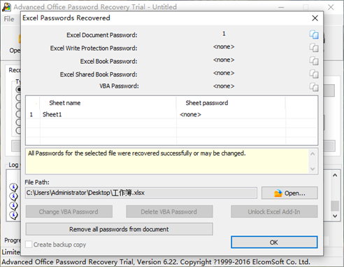This screenshot has height=267, width=344.
Task: Click the app icon in the title bar
Action: point(6,7)
